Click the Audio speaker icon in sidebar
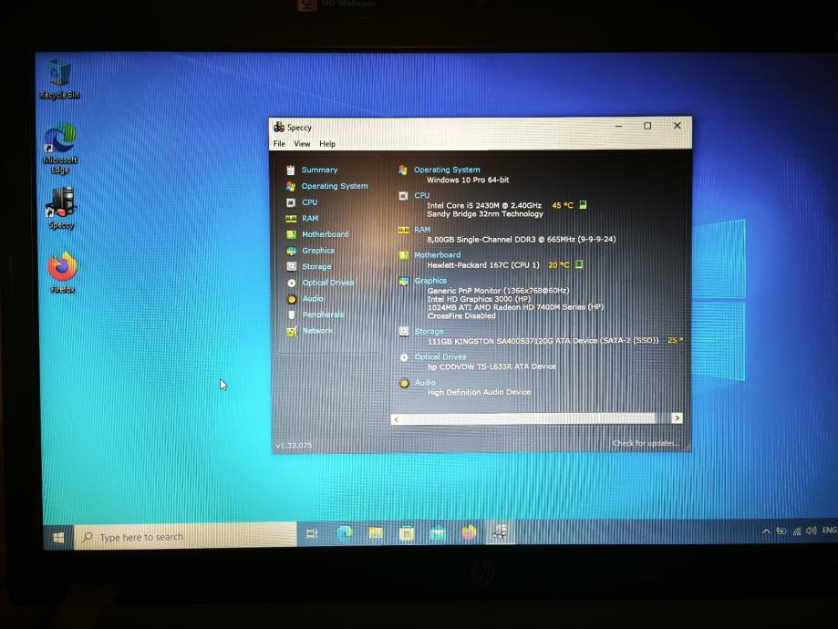Image resolution: width=838 pixels, height=629 pixels. [x=292, y=299]
